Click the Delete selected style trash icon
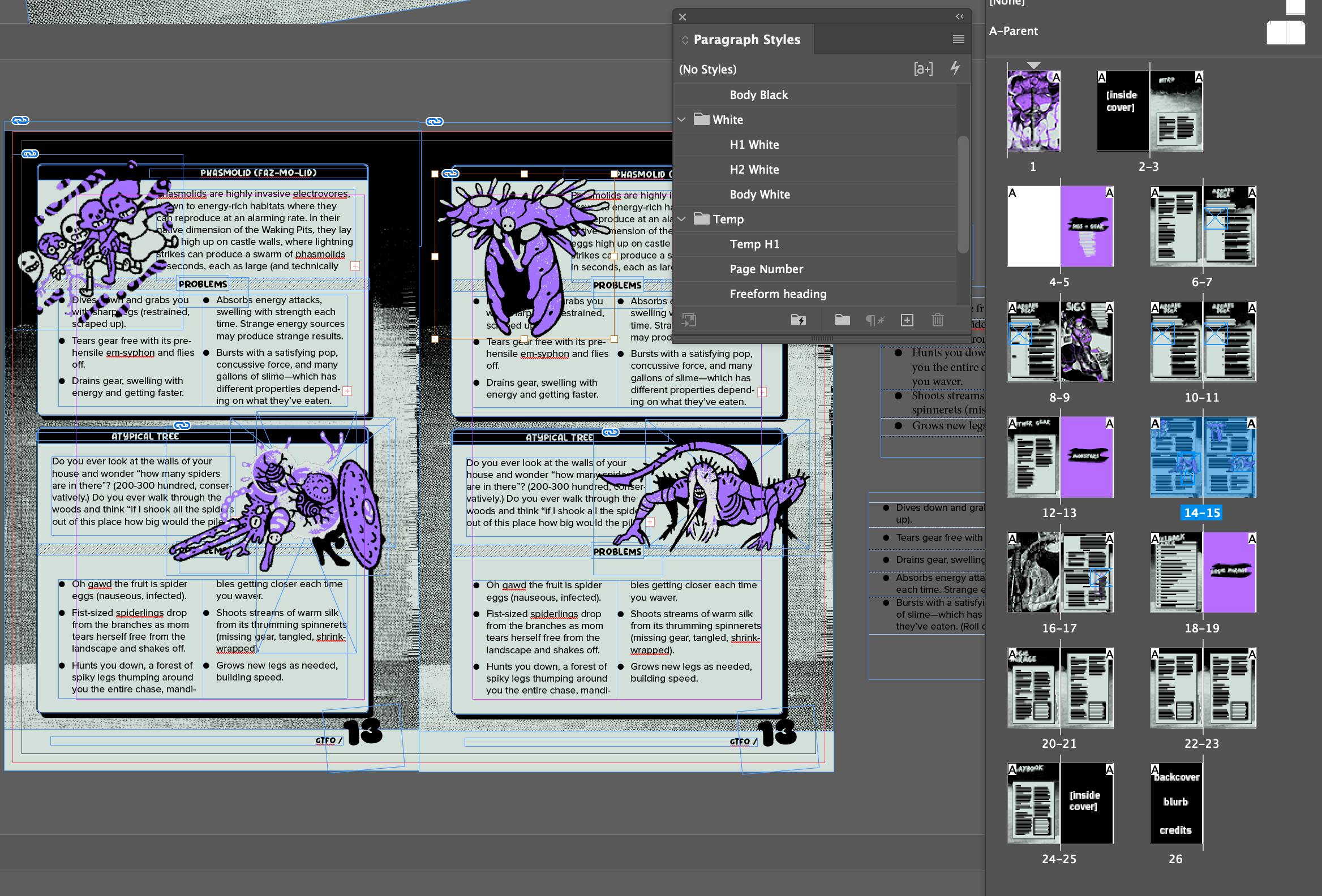The height and width of the screenshot is (896, 1322). (938, 320)
